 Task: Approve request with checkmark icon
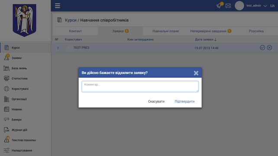(x=262, y=48)
